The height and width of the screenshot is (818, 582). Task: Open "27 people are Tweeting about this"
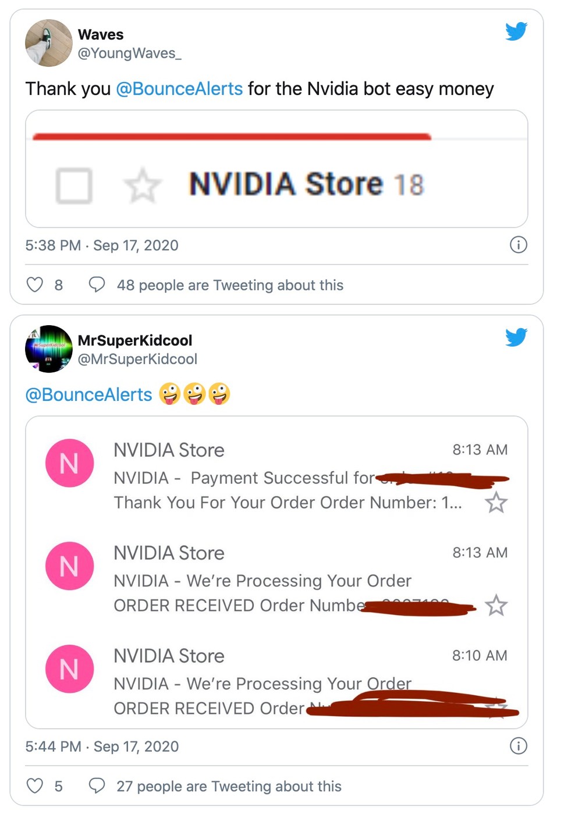(229, 787)
